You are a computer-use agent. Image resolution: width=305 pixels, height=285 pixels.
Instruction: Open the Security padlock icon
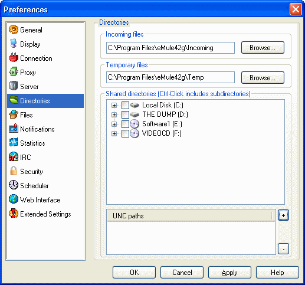pyautogui.click(x=14, y=171)
